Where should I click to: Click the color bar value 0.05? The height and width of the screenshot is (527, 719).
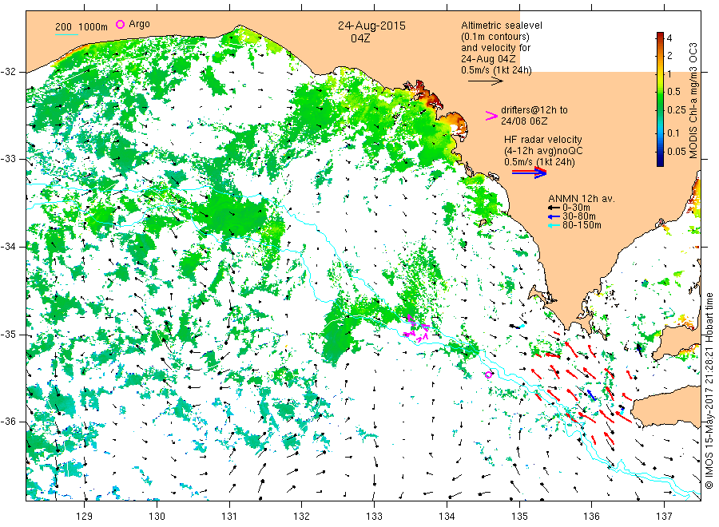tap(677, 151)
